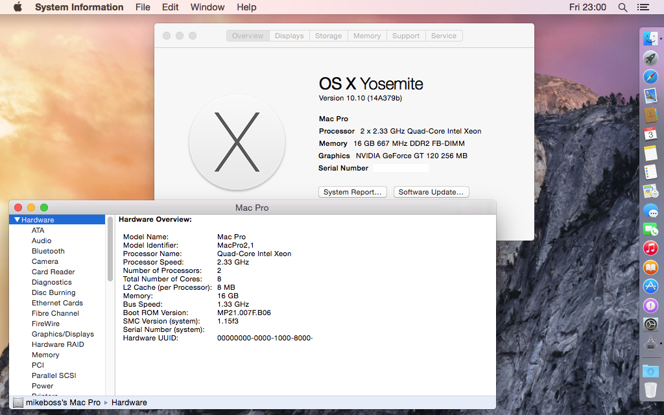The image size is (664, 415).
Task: Open App Store icon in Dock
Action: (x=650, y=286)
